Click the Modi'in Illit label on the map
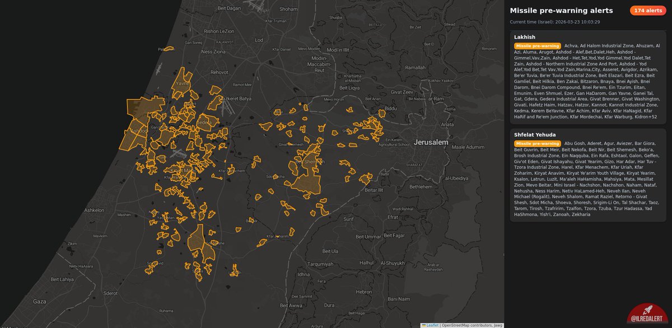 pos(338,50)
